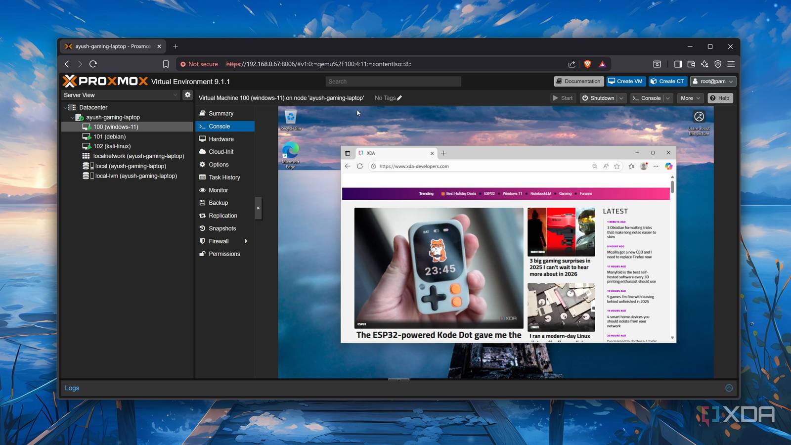Select the Hardware menu item
This screenshot has width=791, height=445.
[225, 139]
